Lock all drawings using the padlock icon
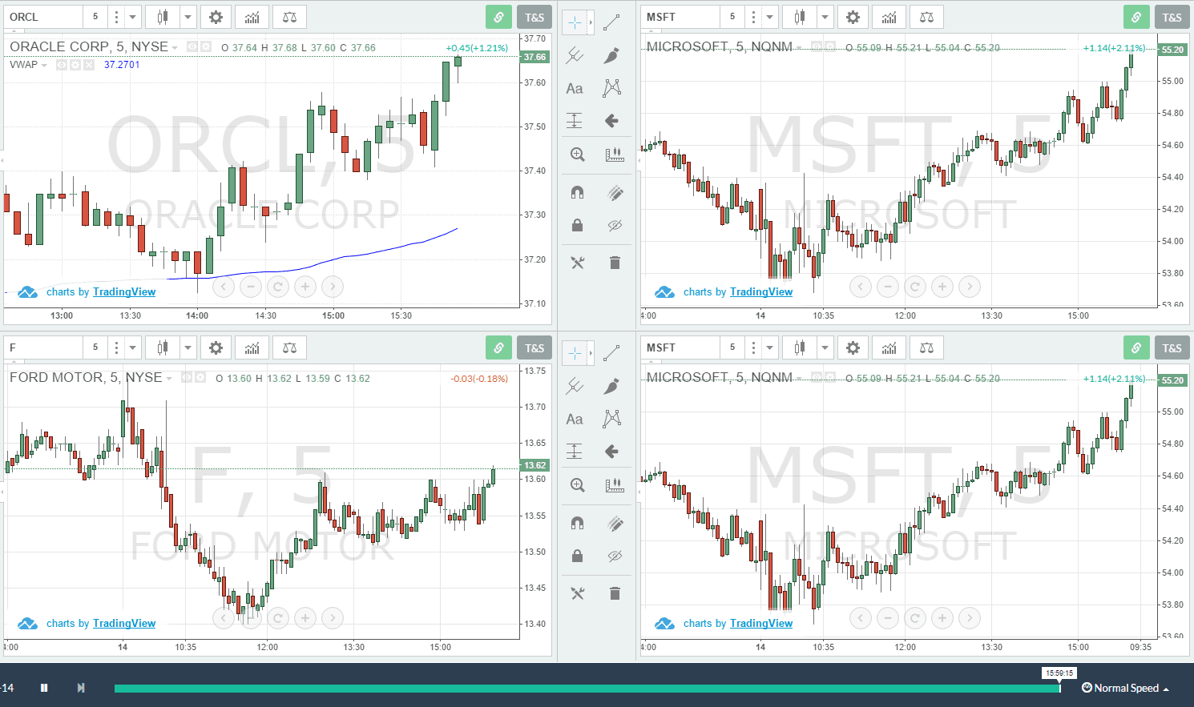Screen dimensions: 1194x707 (577, 226)
